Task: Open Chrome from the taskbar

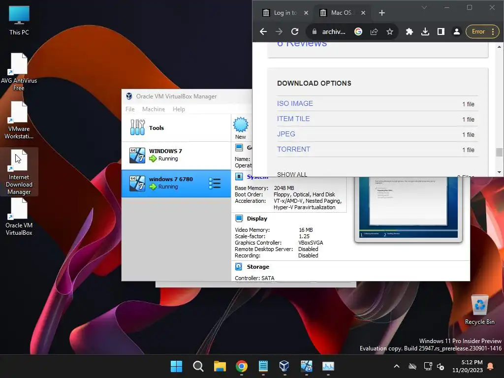Action: coord(241,366)
